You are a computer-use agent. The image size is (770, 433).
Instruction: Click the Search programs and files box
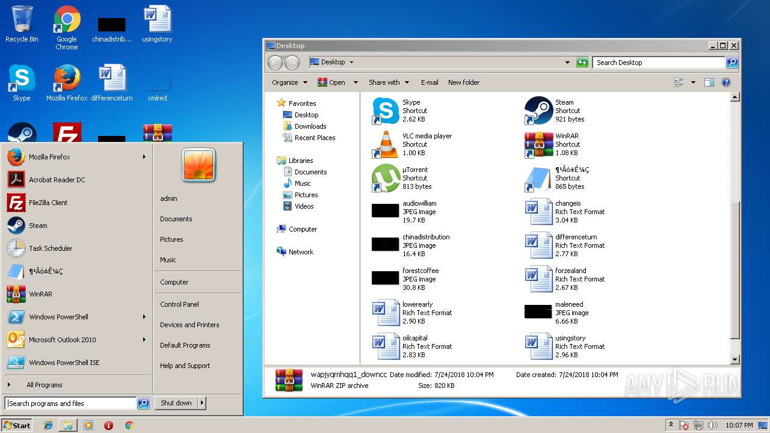coord(70,404)
